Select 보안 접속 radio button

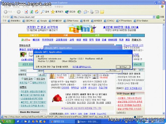pos(35,79)
